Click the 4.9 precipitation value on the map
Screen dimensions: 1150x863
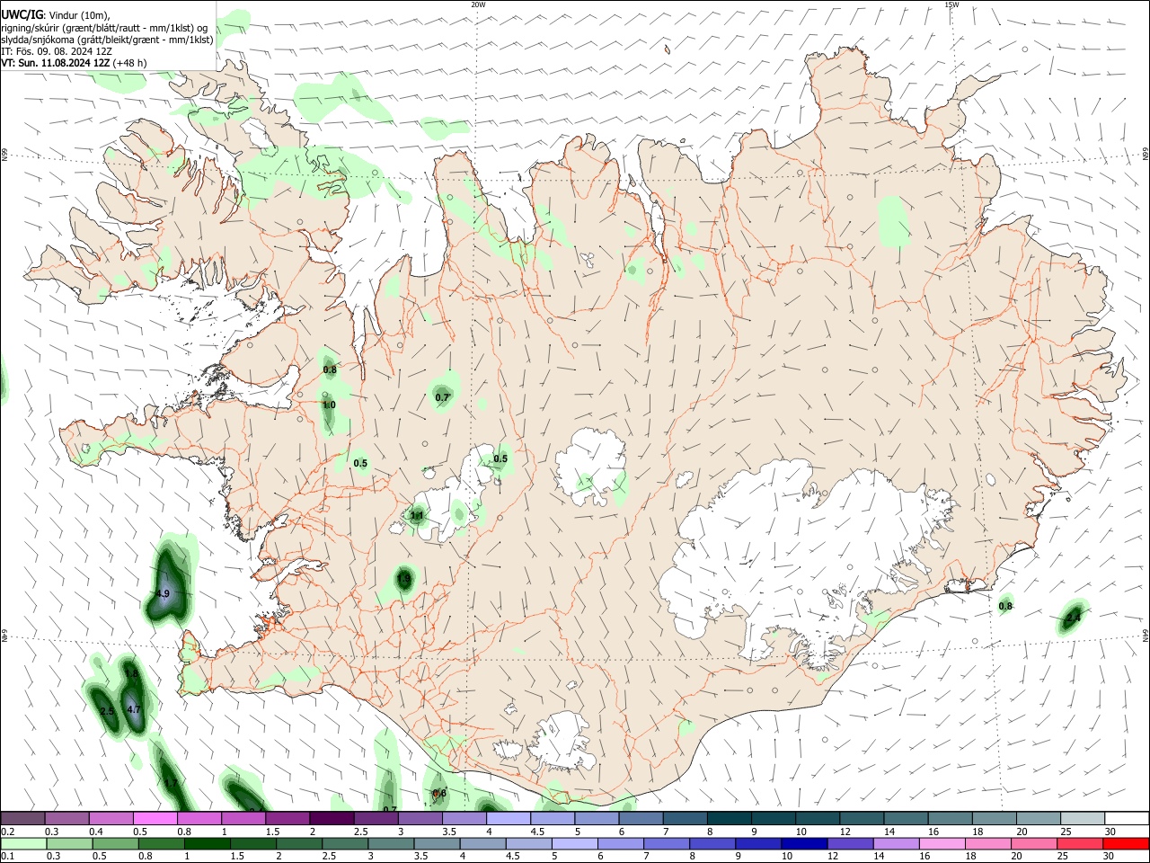(163, 594)
